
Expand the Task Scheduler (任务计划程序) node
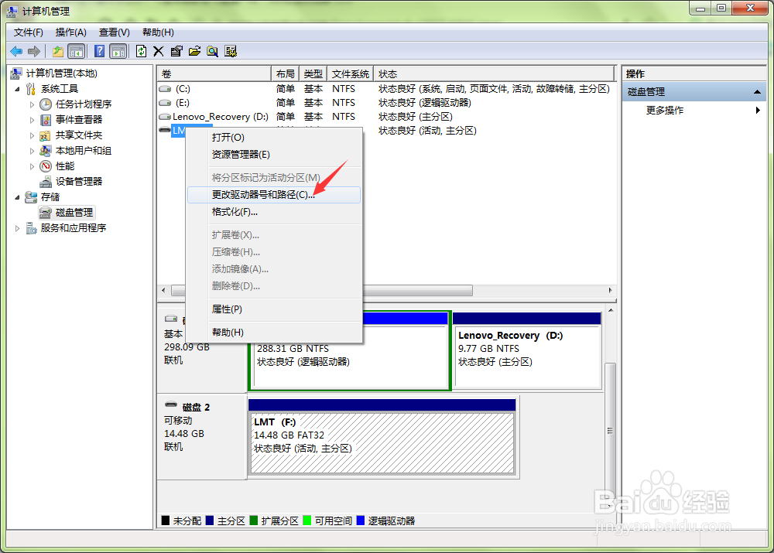(32, 104)
